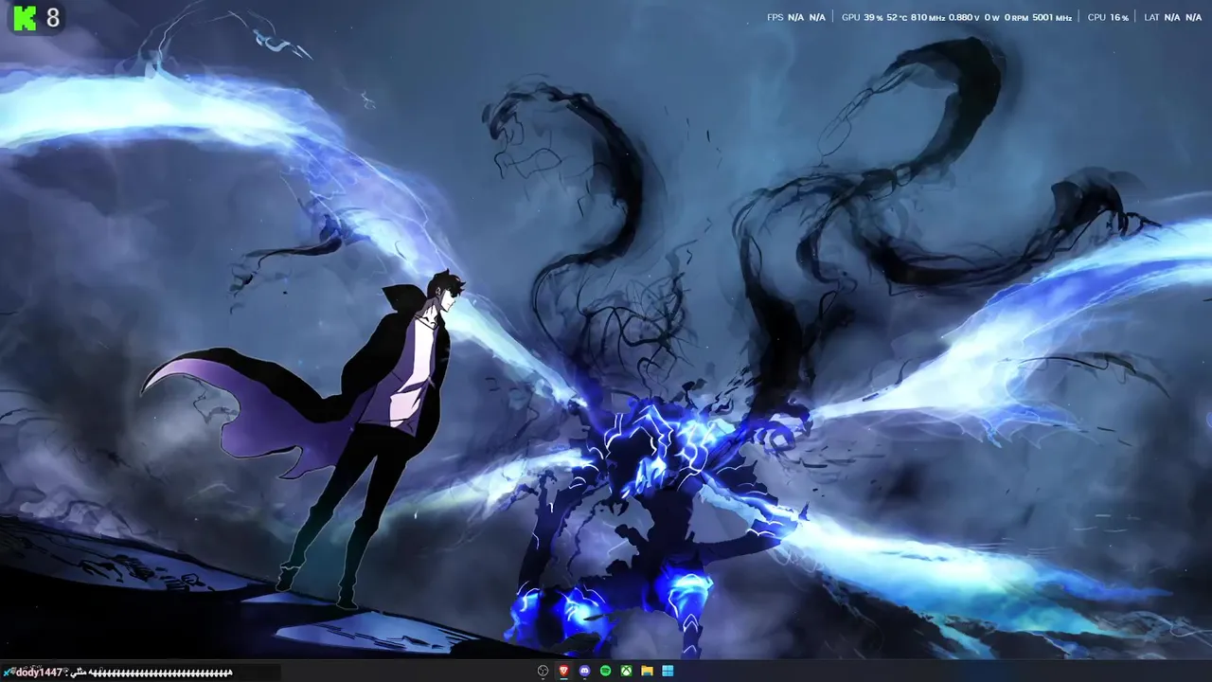This screenshot has height=682, width=1212.
Task: Click the 5001 MHz memory clock value
Action: pos(1052,17)
